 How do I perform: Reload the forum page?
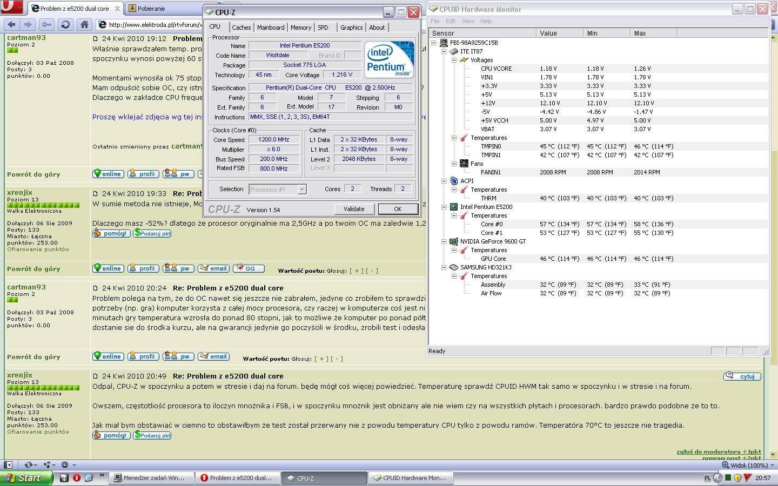point(65,24)
